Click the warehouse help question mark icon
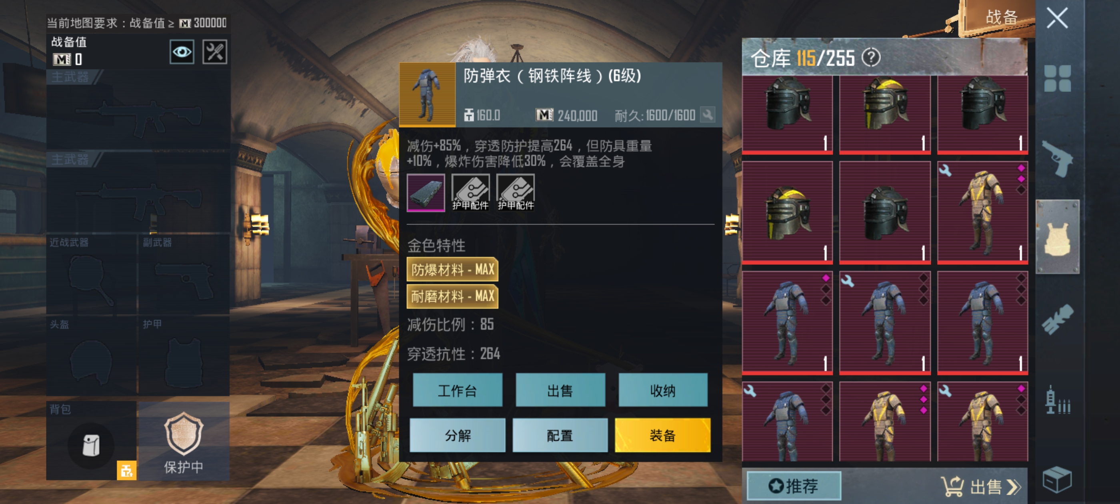The height and width of the screenshot is (504, 1120). (x=871, y=58)
